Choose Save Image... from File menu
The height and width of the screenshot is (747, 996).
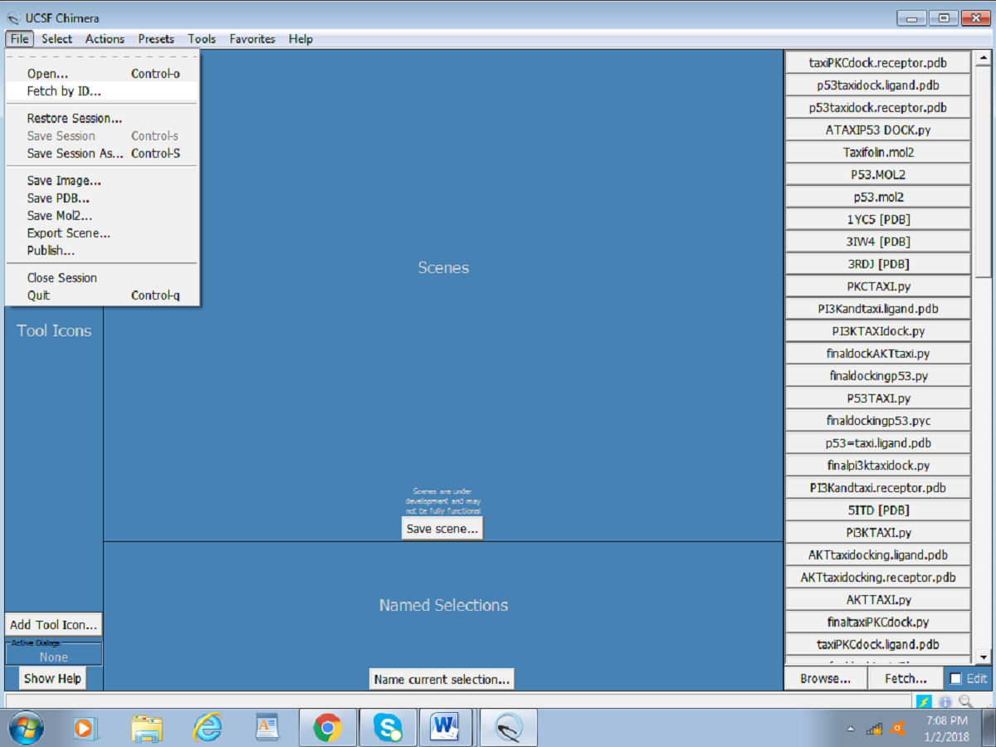tap(102, 180)
